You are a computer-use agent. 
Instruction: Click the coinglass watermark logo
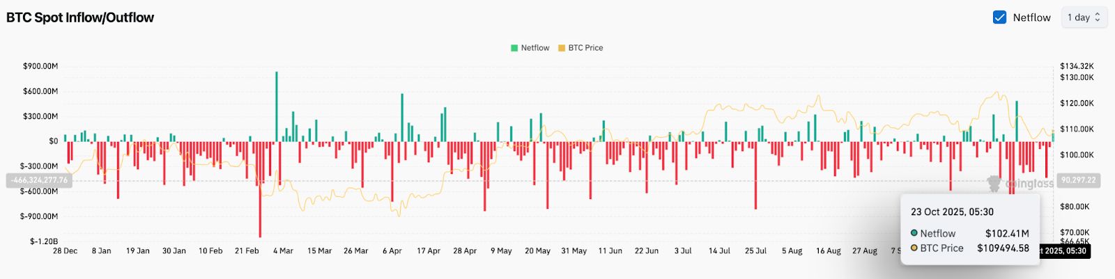point(994,184)
